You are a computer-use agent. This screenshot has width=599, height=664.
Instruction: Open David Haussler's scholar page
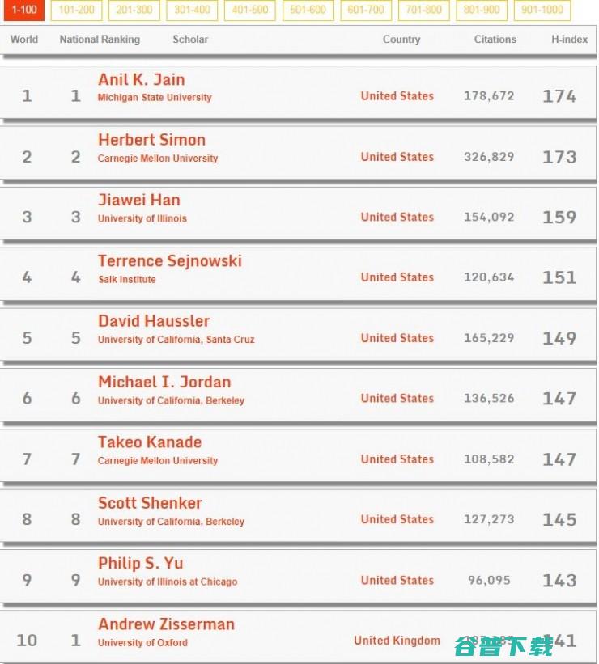pos(154,321)
